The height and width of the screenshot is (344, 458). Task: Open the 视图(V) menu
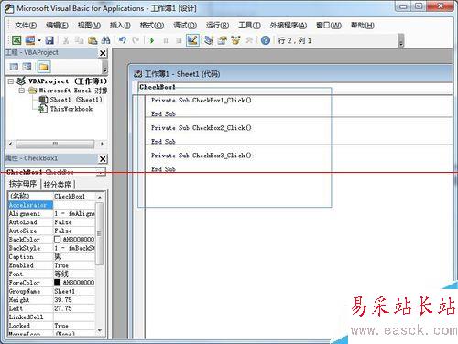[89, 26]
